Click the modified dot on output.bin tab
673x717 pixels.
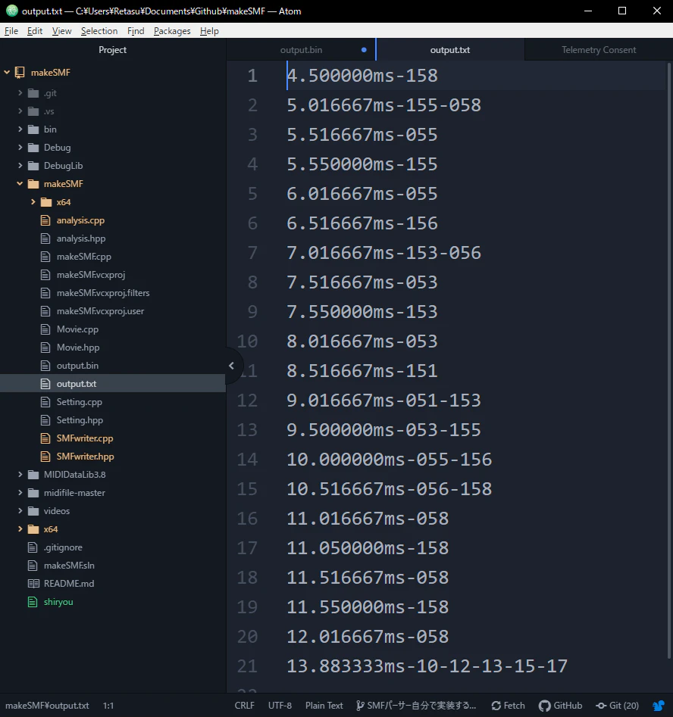(x=364, y=50)
